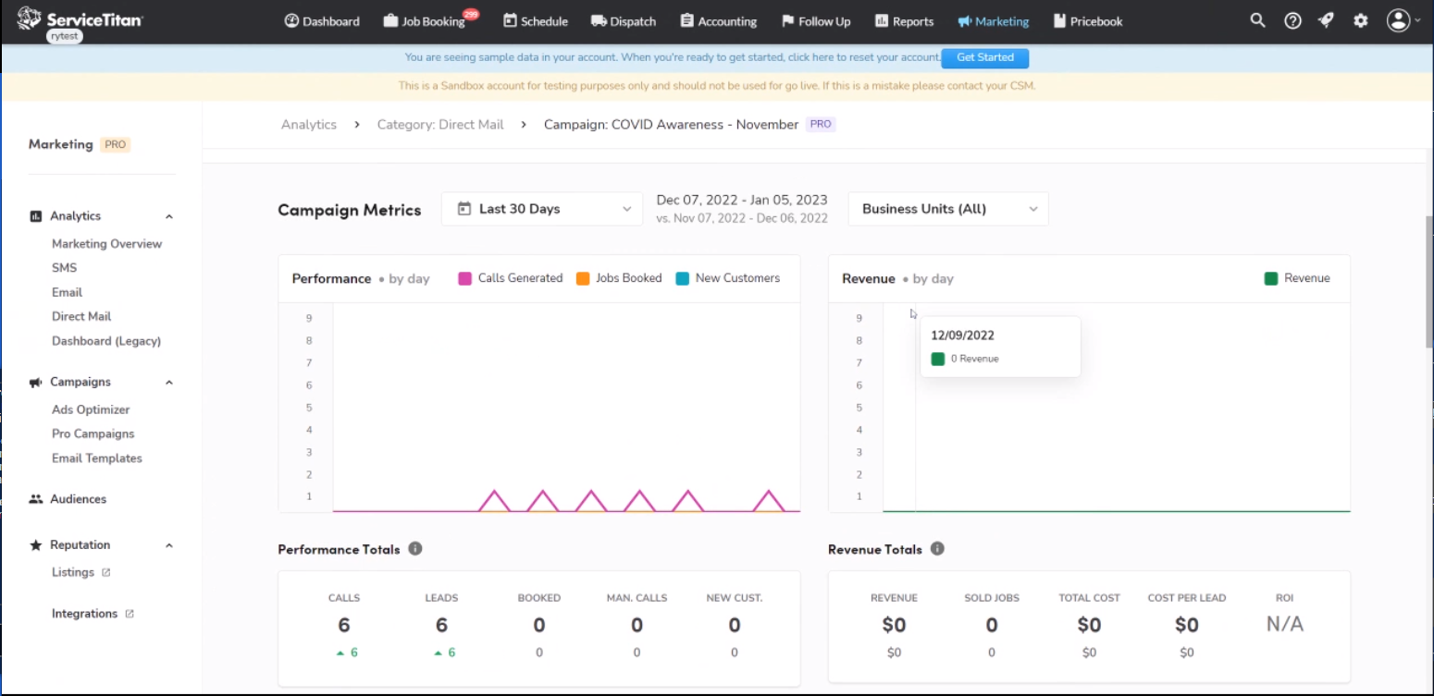Click the Revenue Totals info icon
The width and height of the screenshot is (1434, 696).
[x=937, y=549]
